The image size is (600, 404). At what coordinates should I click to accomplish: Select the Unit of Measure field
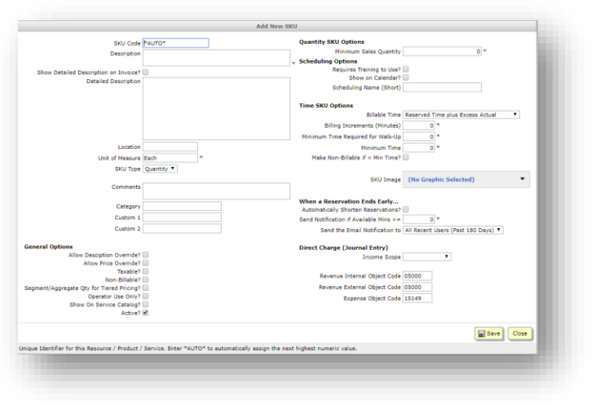(170, 158)
